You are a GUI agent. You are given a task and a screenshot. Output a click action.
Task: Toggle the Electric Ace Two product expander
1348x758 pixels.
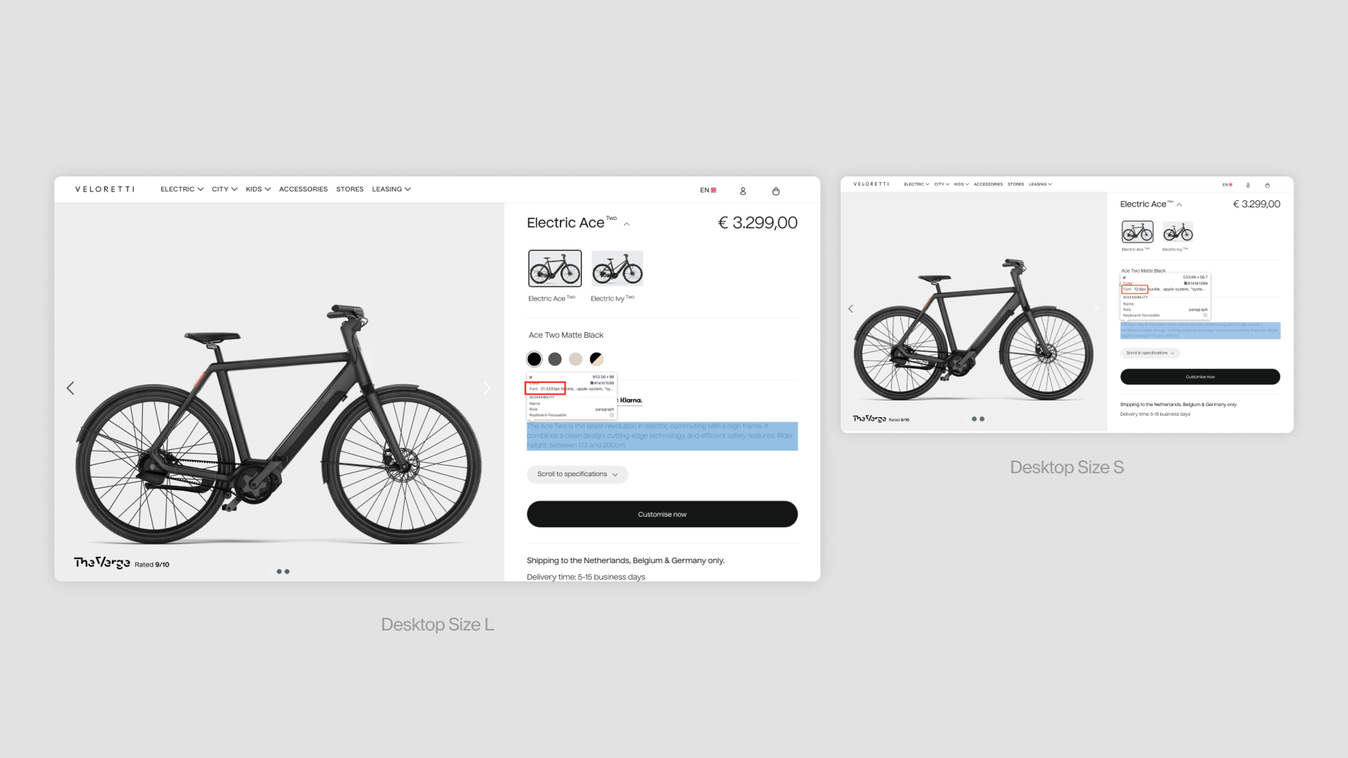pos(626,225)
